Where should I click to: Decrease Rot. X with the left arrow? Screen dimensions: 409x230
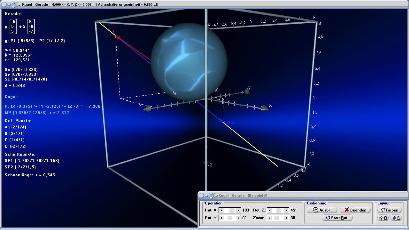click(221, 210)
